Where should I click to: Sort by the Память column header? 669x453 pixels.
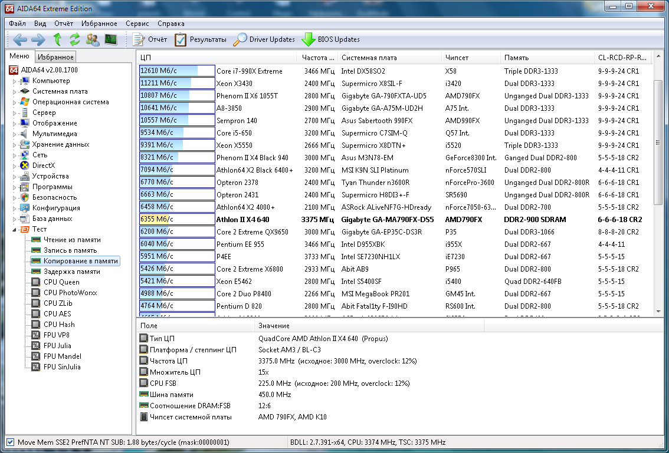click(547, 58)
